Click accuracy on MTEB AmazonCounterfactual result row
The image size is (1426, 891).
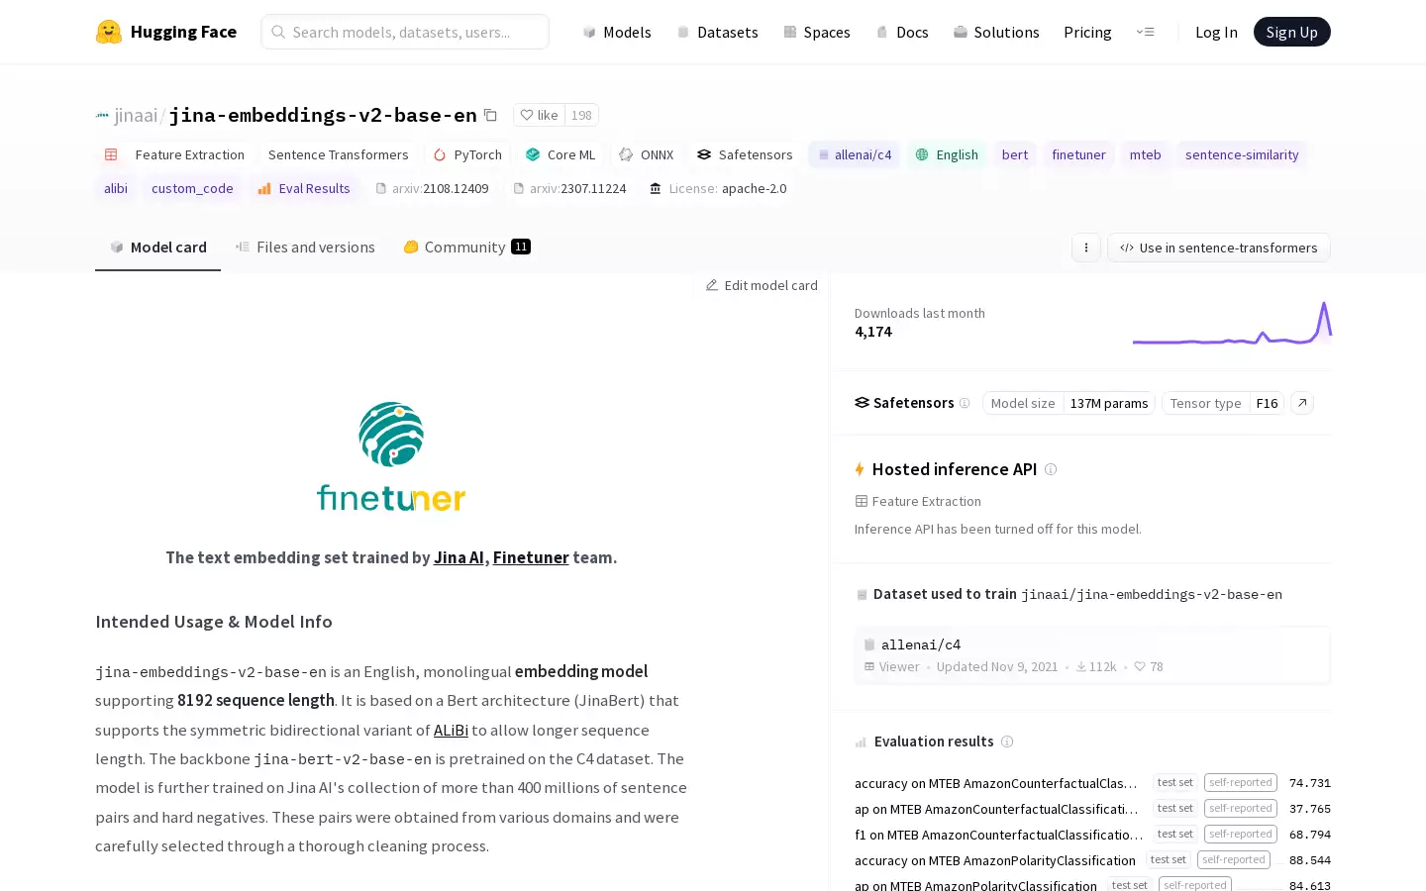[x=1092, y=783]
